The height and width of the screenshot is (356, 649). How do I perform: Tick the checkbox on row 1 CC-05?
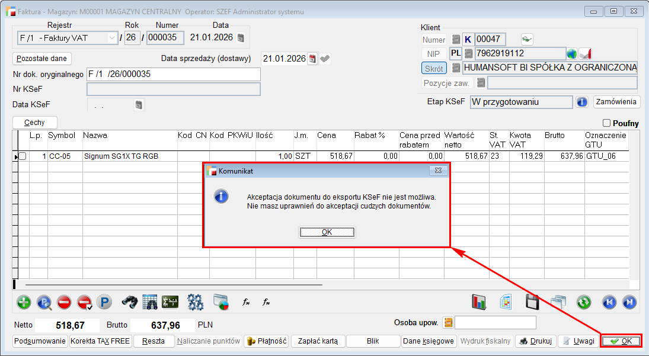click(x=23, y=156)
